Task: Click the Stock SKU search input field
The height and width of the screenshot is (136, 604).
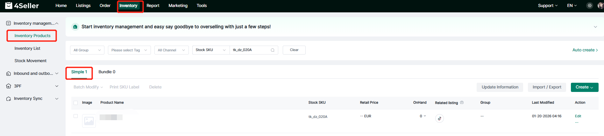Action: [250, 50]
